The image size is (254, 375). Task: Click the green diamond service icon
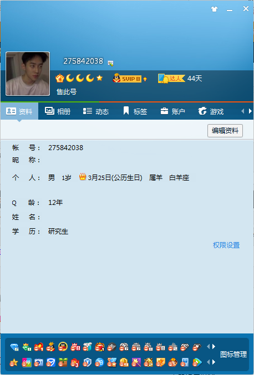27,347
